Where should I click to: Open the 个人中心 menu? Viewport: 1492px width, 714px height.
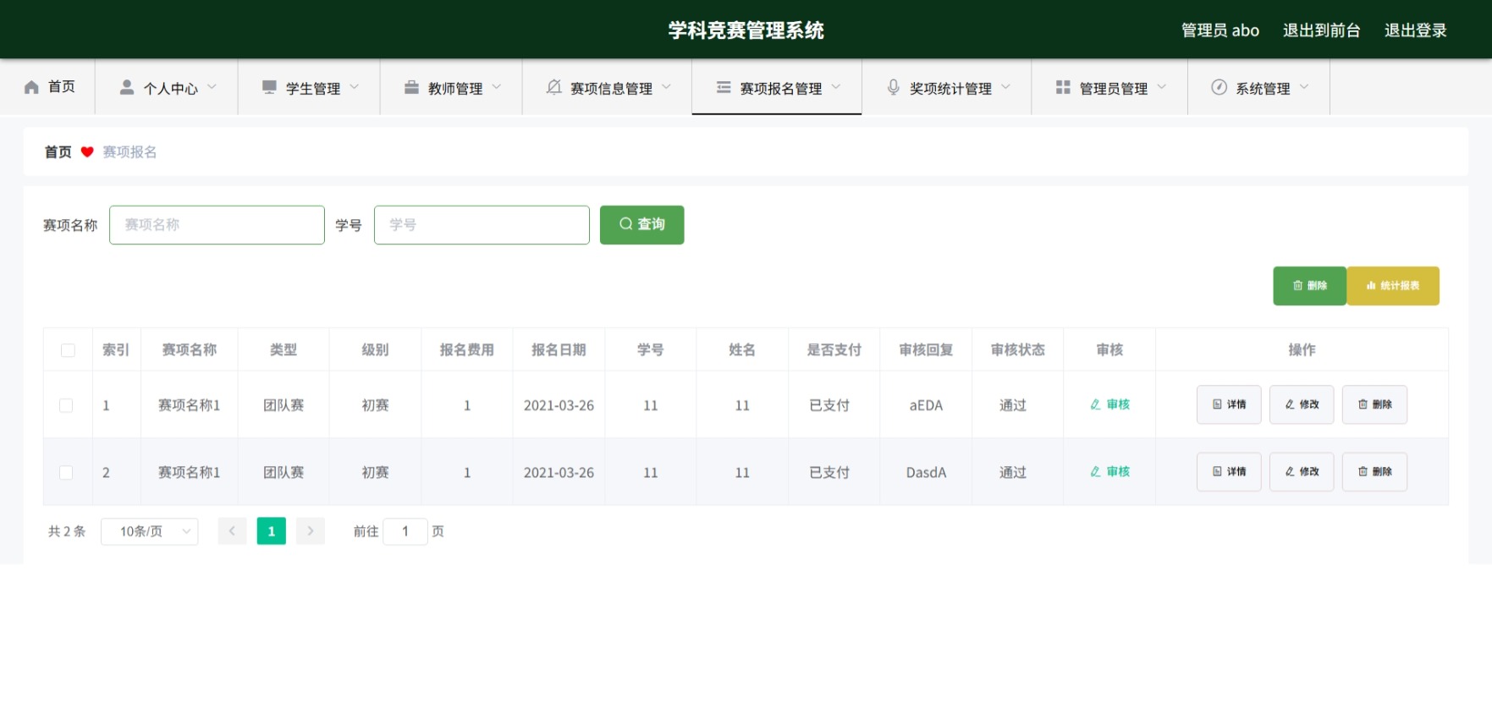(x=167, y=86)
